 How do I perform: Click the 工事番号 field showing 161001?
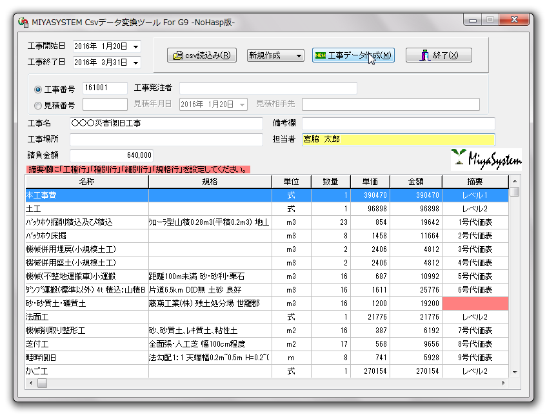(x=105, y=88)
